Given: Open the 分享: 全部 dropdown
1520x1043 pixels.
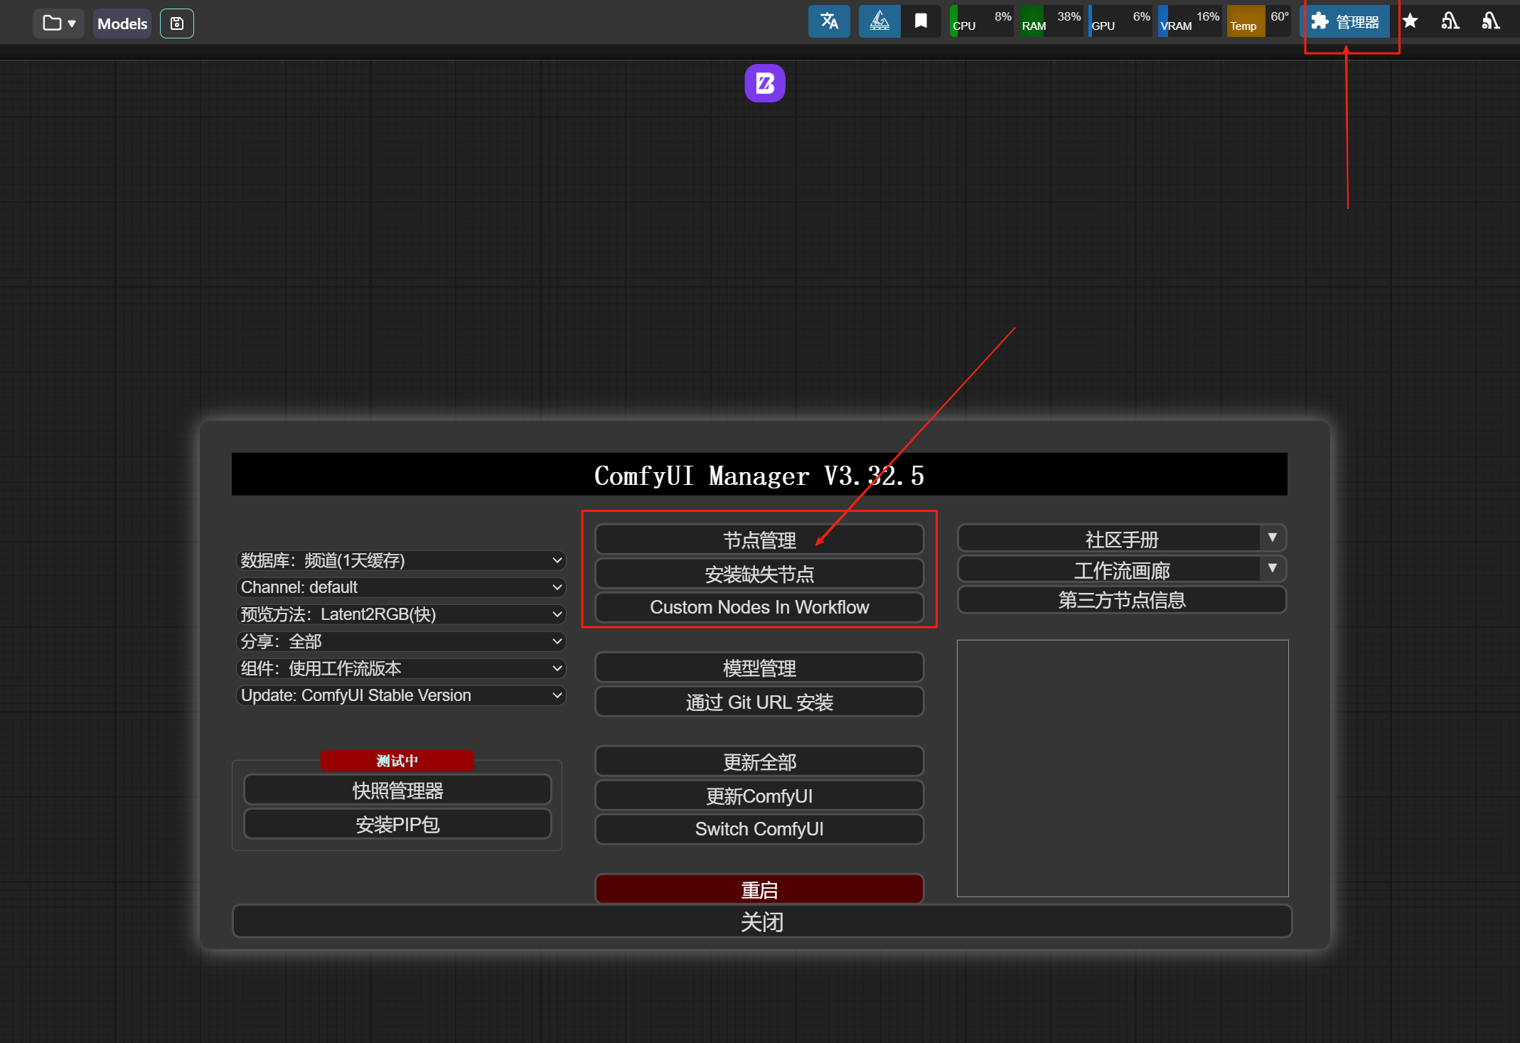Looking at the screenshot, I should coord(401,641).
